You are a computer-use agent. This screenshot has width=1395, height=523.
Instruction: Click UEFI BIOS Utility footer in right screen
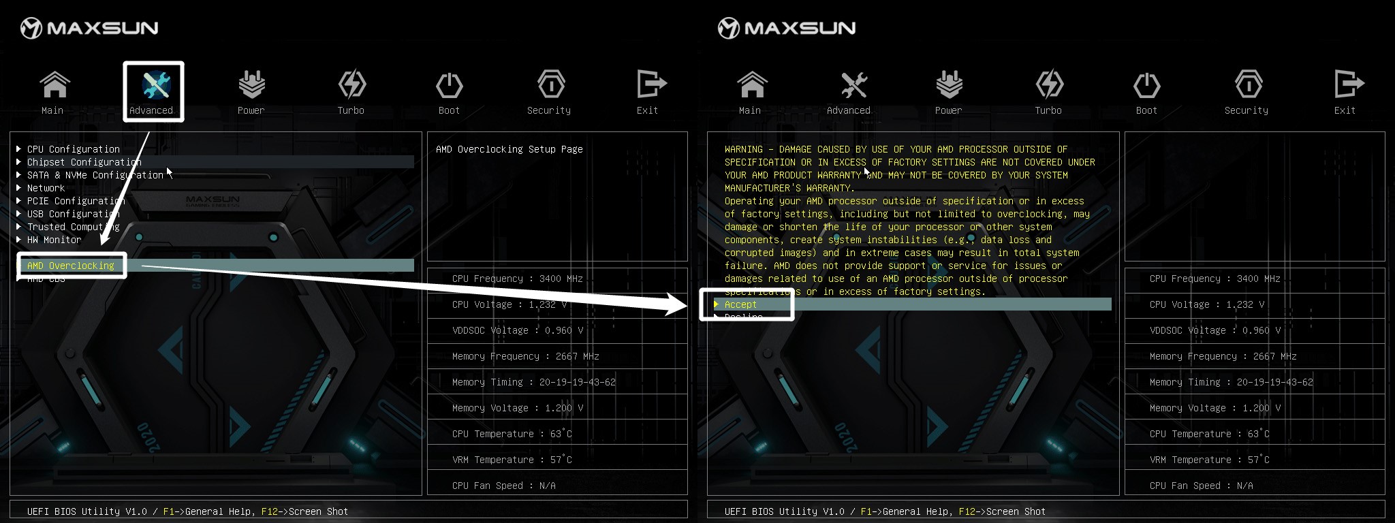[x=885, y=511]
